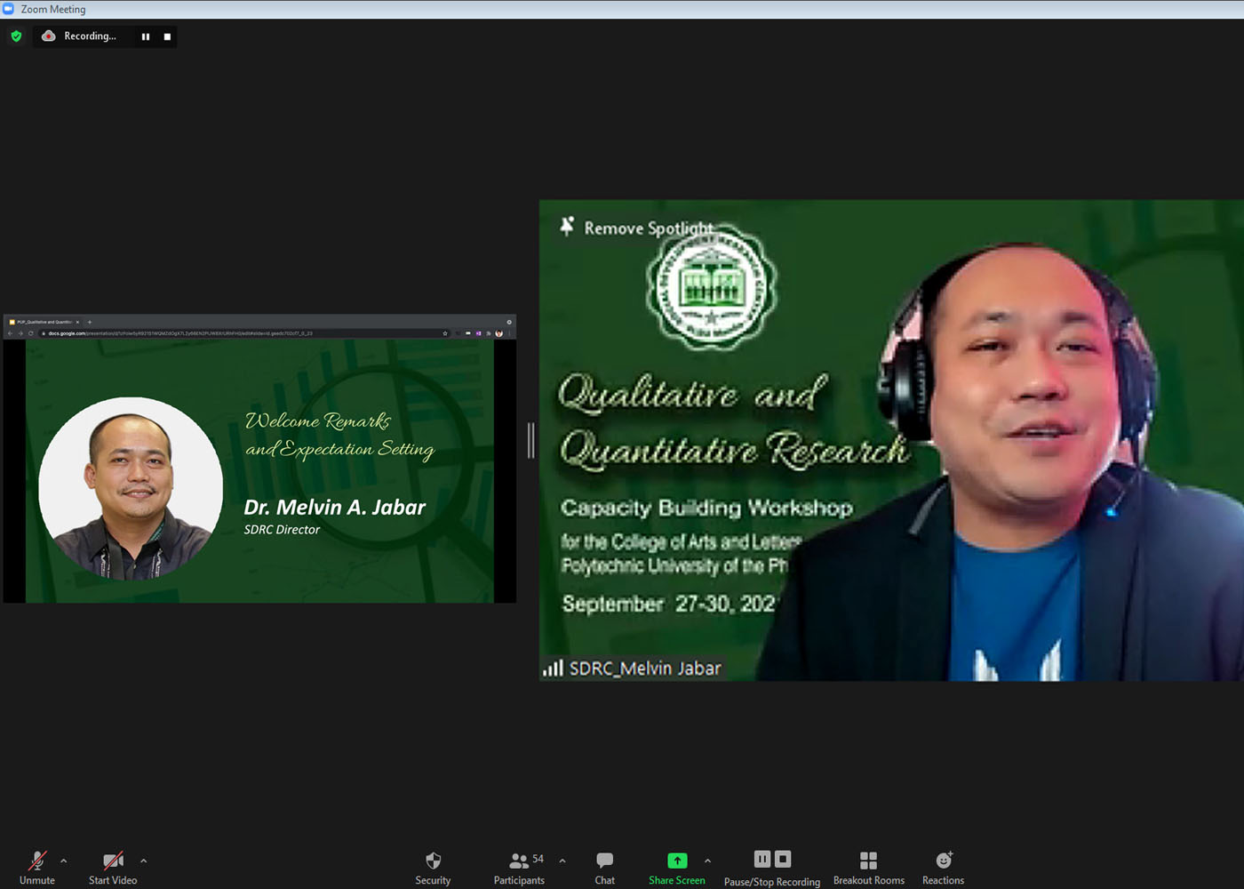This screenshot has width=1244, height=889.
Task: Open video options arrow beside Start Video
Action: tap(143, 861)
